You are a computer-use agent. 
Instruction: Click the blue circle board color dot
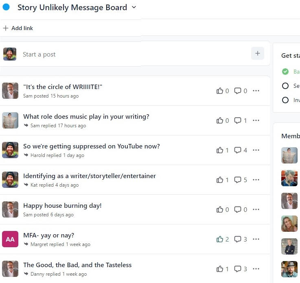(6, 7)
